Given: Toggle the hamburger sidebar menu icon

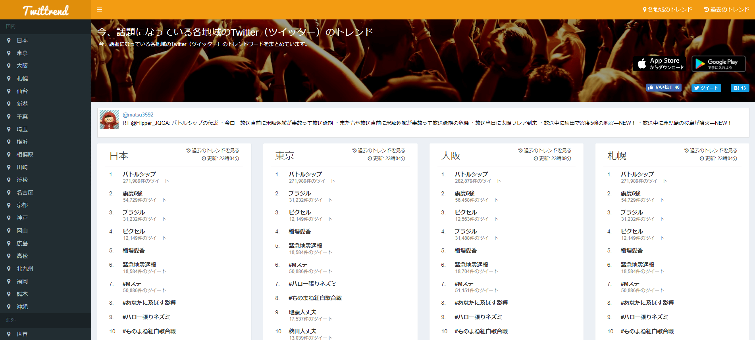Looking at the screenshot, I should 100,10.
